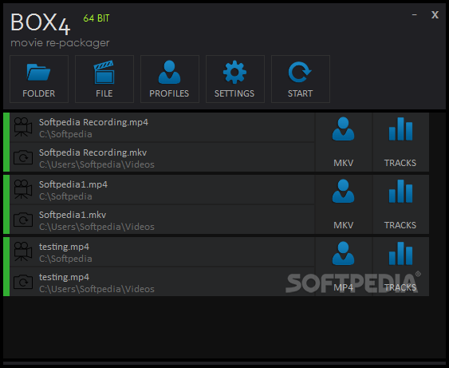Select output testing.mp4 in Users\Softpedia\Videos
449x368 pixels.
[x=64, y=277]
